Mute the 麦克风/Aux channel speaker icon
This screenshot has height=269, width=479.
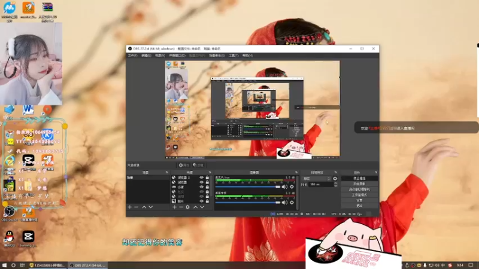[x=284, y=187]
